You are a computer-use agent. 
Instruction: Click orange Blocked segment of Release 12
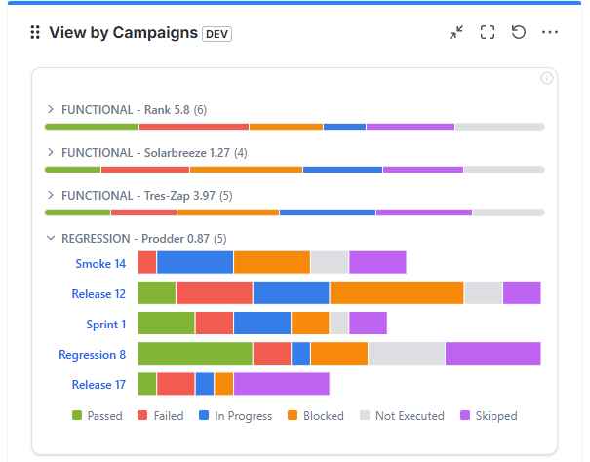coord(397,292)
